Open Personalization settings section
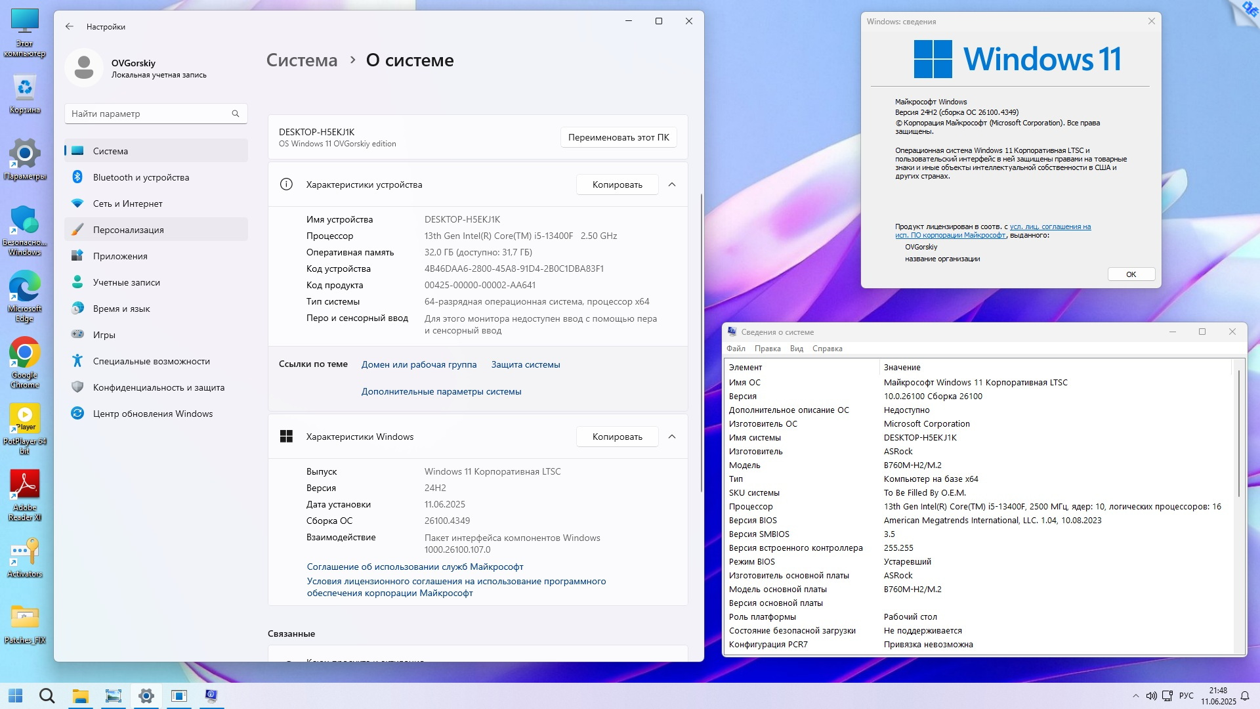This screenshot has height=709, width=1260. (128, 230)
